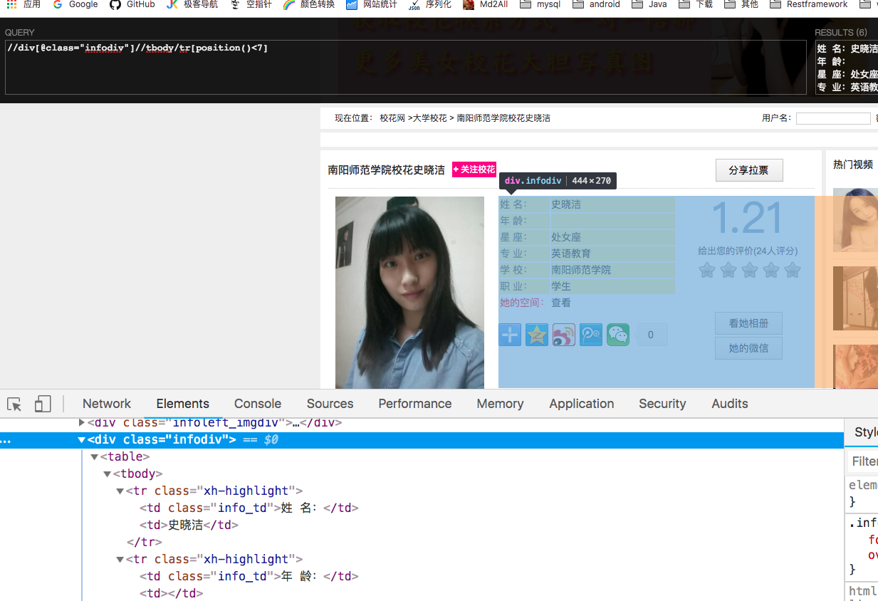Open the Md2All bookmark
This screenshot has height=601, width=878.
coord(486,4)
